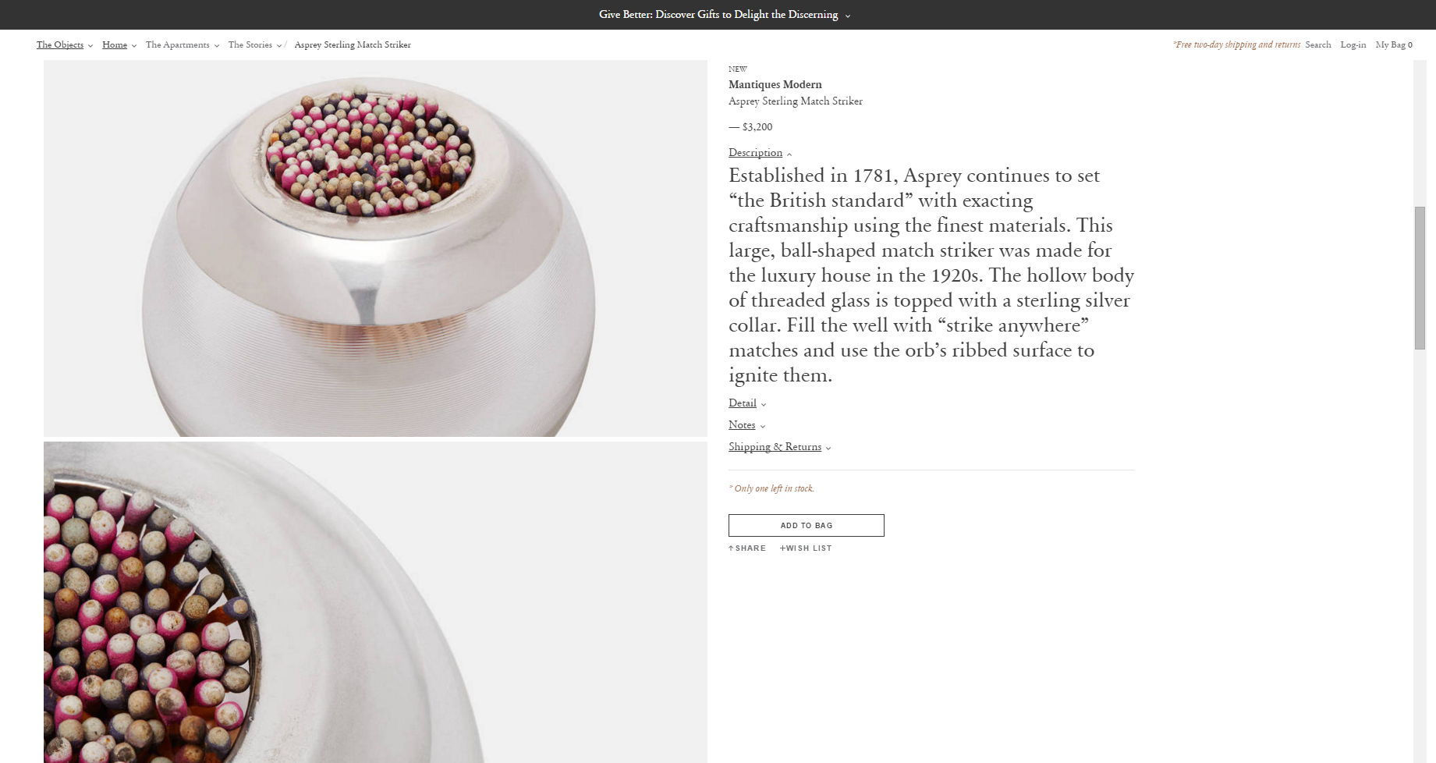Open The Objects menu
This screenshot has height=763, width=1436.
[60, 45]
